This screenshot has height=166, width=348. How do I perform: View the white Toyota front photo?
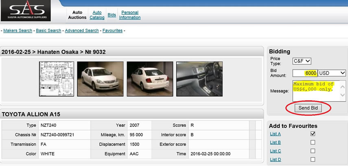click(x=100, y=79)
